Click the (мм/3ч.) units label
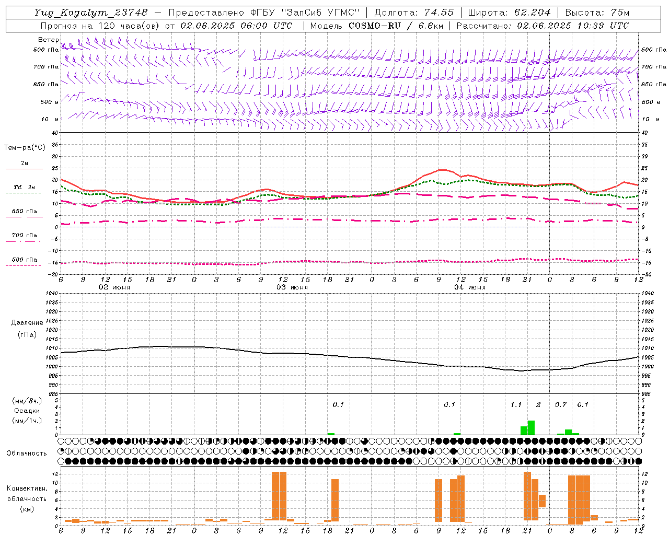Image resolution: width=669 pixels, height=535 pixels. pos(27,401)
